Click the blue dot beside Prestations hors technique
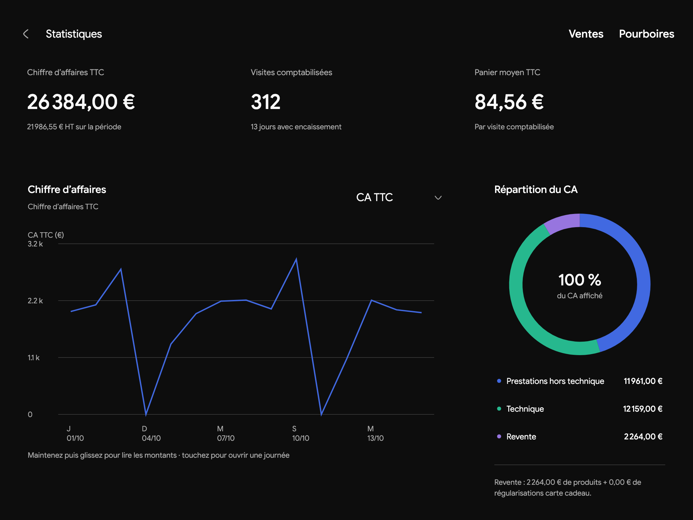Image resolution: width=693 pixels, height=520 pixels. [499, 381]
